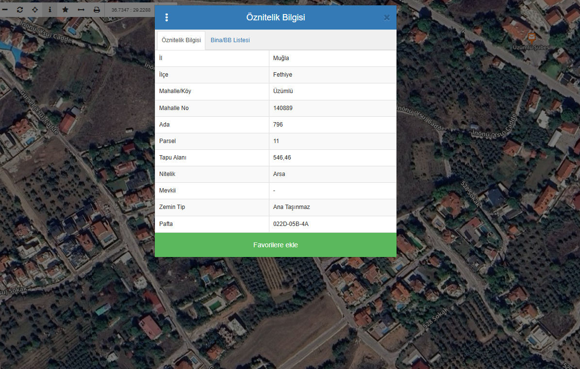Open the three-dot panel menu
580x369 pixels.
tap(166, 18)
